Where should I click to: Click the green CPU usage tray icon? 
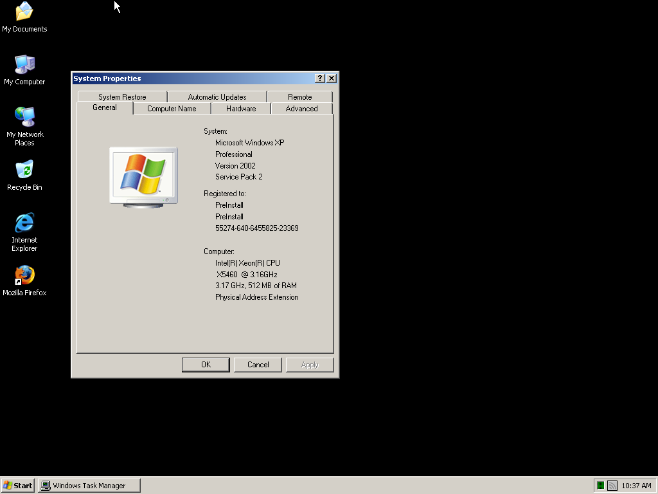pos(600,486)
